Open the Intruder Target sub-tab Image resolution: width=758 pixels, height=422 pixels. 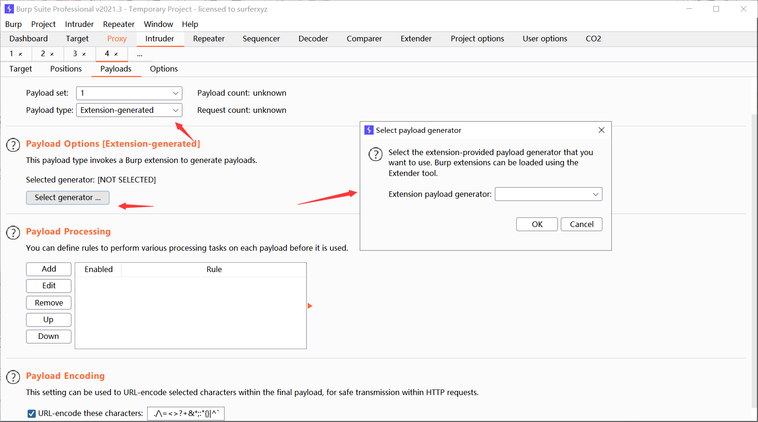pyautogui.click(x=20, y=69)
